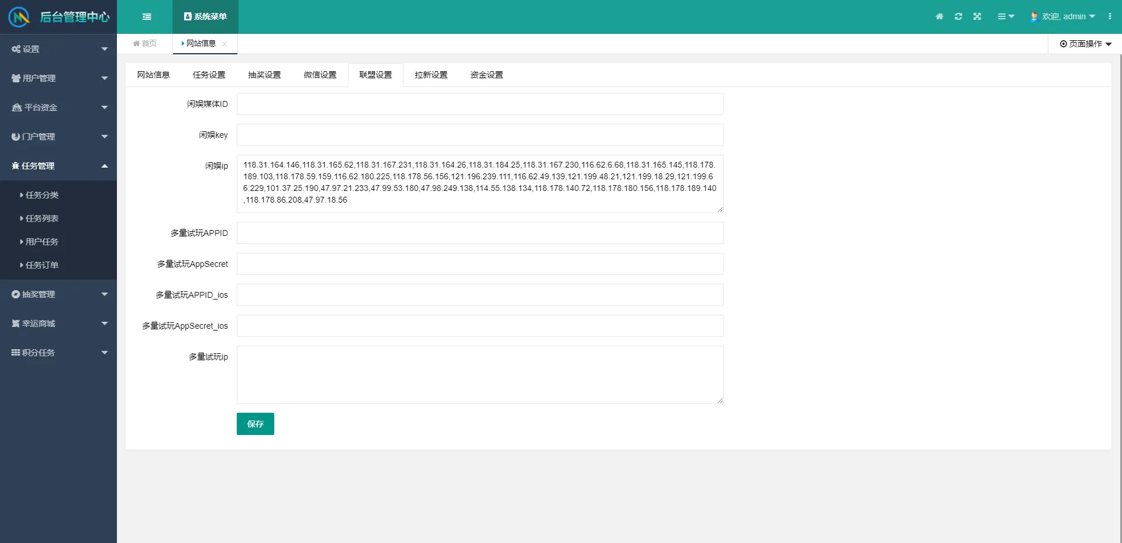
Task: Click inside the 闲娱ip address textarea
Action: coord(480,184)
